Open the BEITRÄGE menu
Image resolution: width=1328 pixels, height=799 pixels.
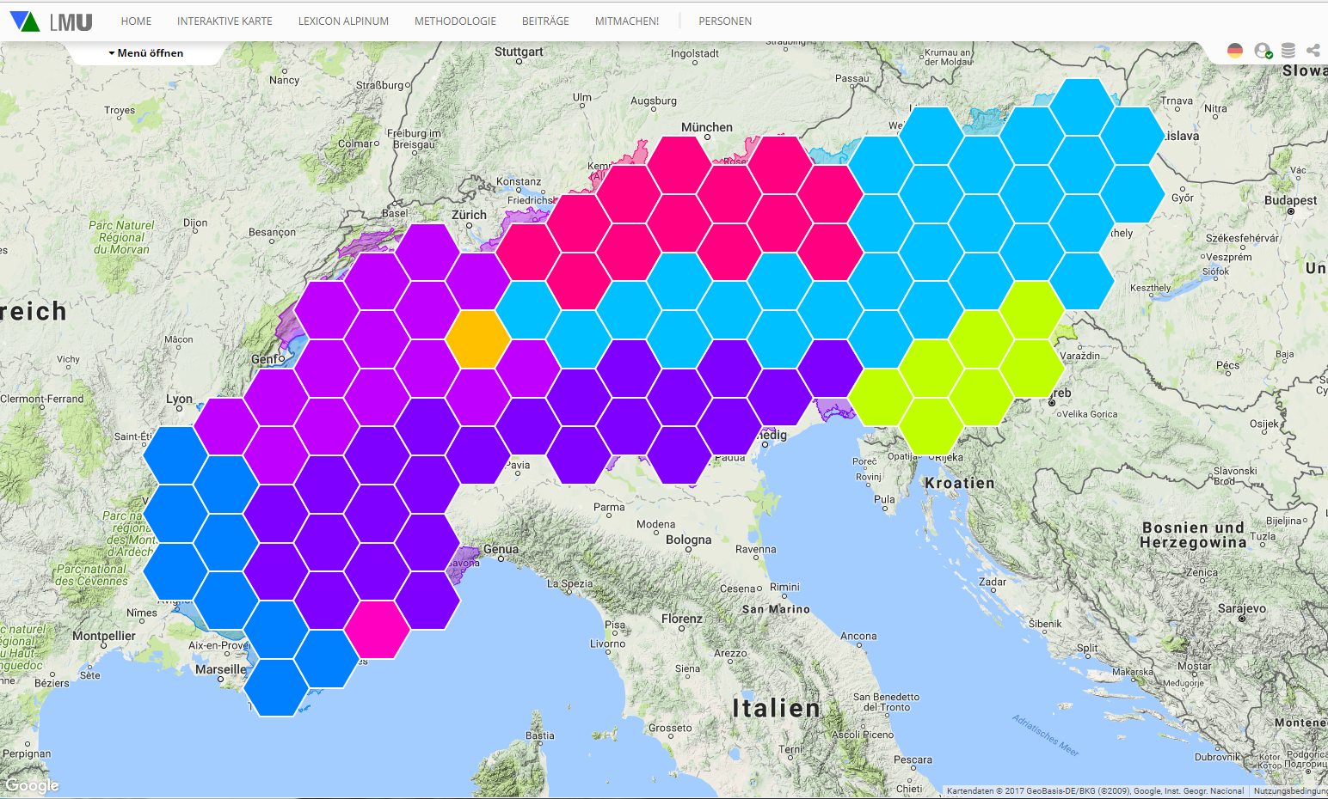tap(545, 21)
